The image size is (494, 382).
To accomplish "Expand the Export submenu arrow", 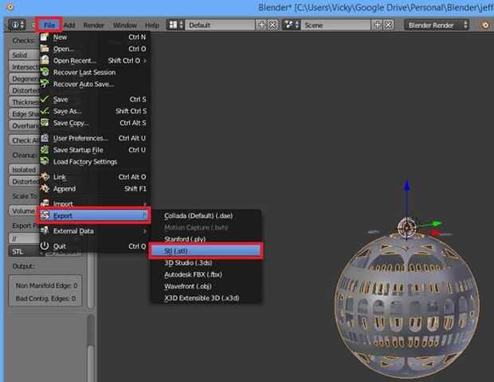I will (x=144, y=215).
